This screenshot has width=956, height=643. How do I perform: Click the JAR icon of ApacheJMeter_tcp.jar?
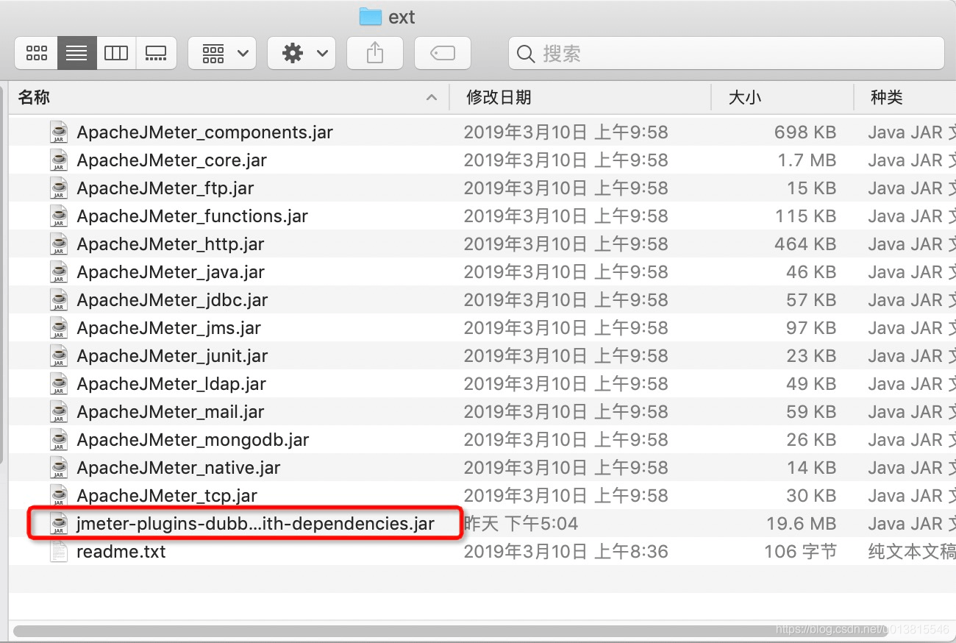click(59, 496)
